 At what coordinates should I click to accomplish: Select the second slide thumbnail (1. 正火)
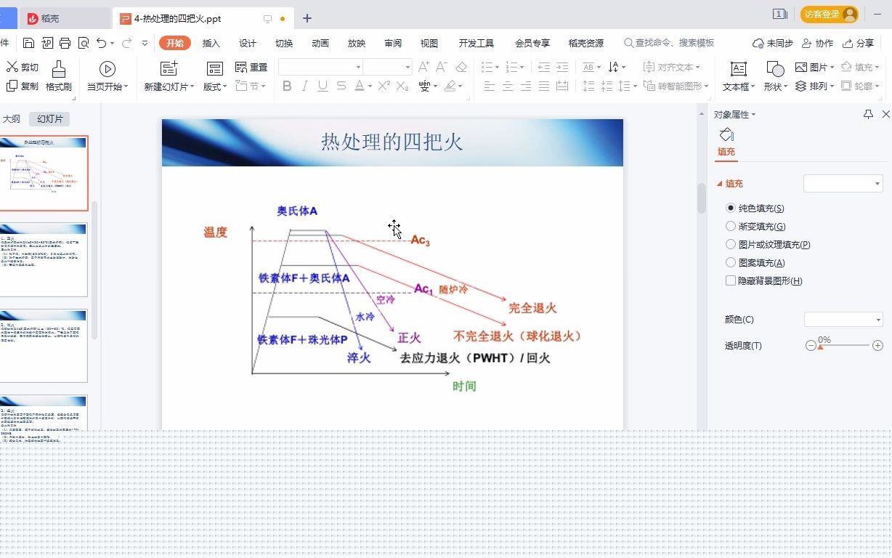(44, 259)
